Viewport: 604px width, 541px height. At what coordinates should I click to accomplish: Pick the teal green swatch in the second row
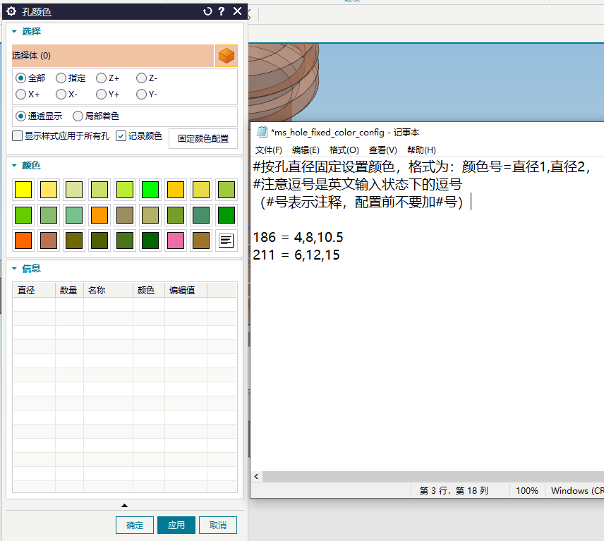201,215
